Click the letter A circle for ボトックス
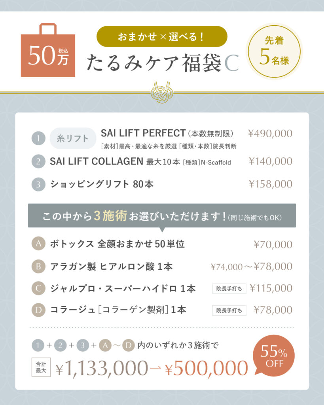This screenshot has height=405, width=324. coord(38,244)
